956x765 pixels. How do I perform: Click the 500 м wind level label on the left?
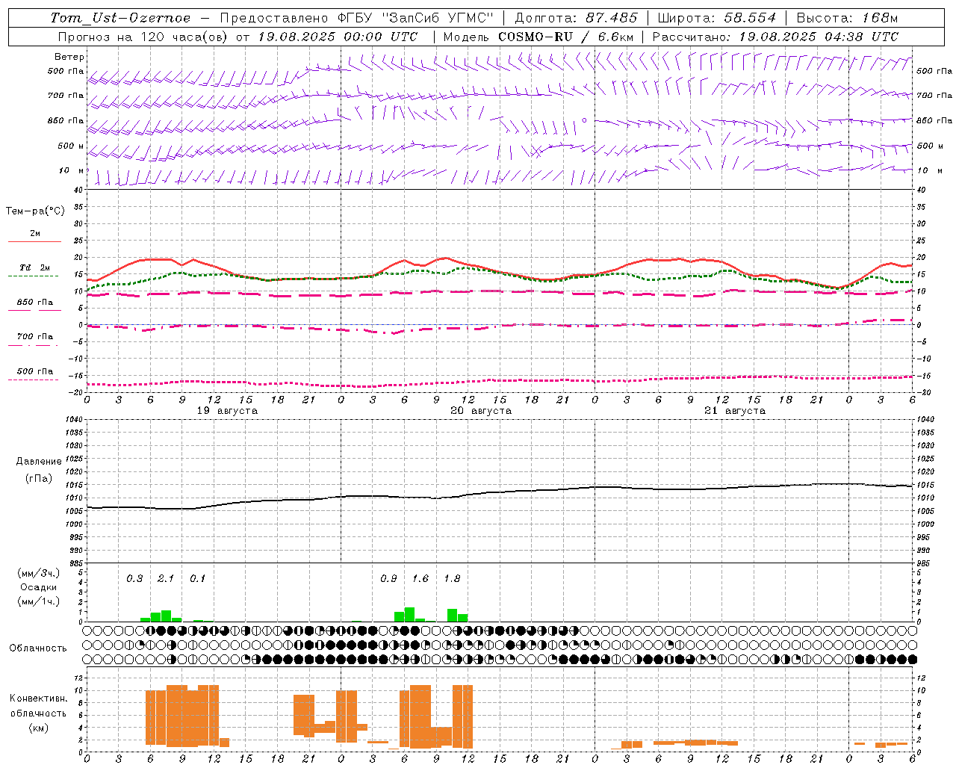pyautogui.click(x=71, y=146)
